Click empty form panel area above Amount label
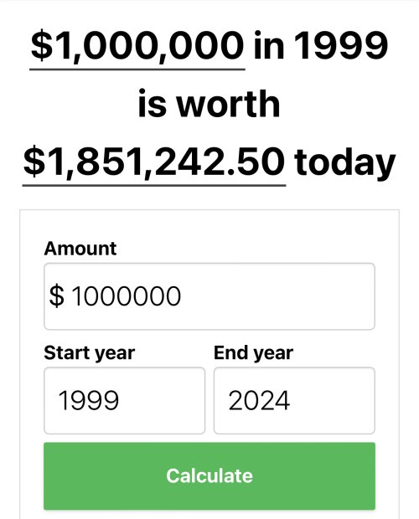419x519 pixels. [x=209, y=224]
